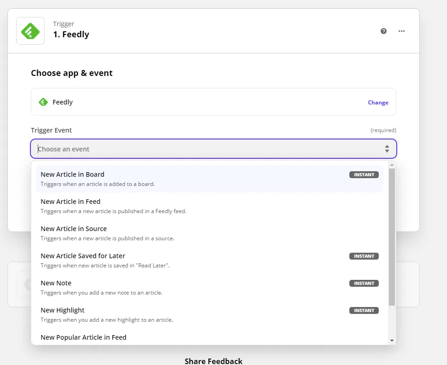Focus the Choose an event field
The height and width of the screenshot is (365, 447).
(213, 149)
